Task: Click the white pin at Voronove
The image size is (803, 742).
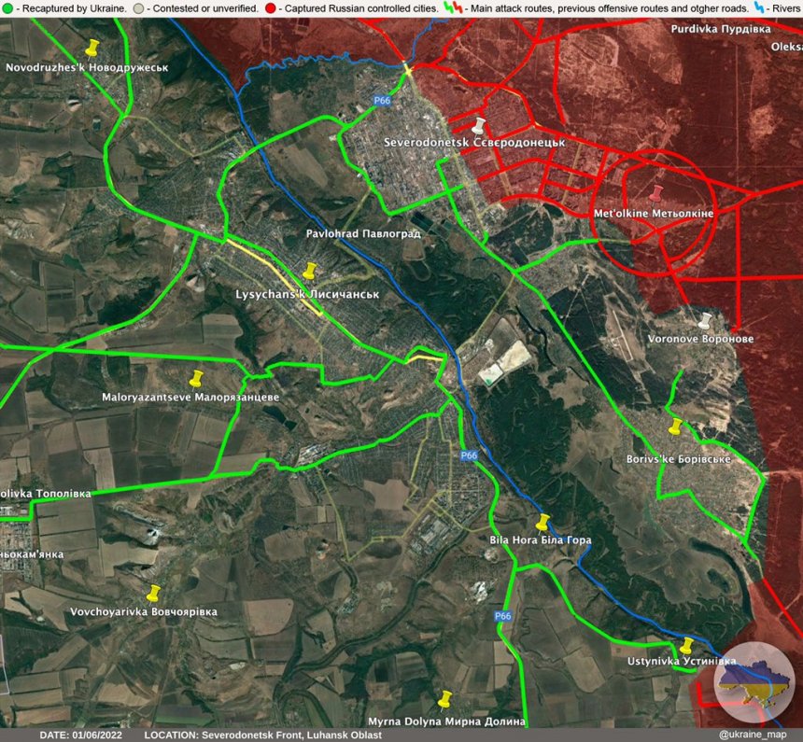Action: [x=706, y=321]
